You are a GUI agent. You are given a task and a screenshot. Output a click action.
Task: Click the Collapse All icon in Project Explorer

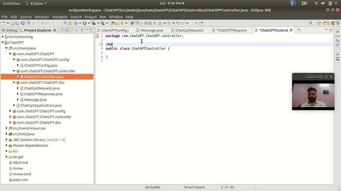63,30
